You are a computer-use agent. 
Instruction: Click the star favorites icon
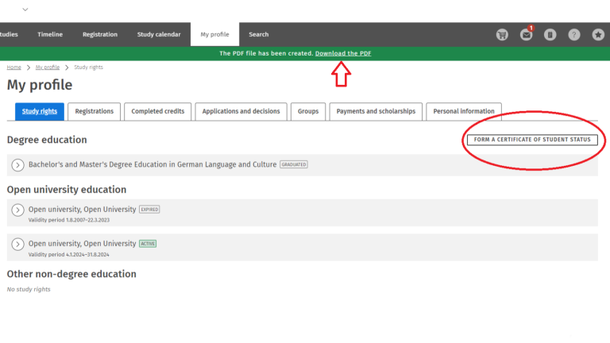pos(598,35)
